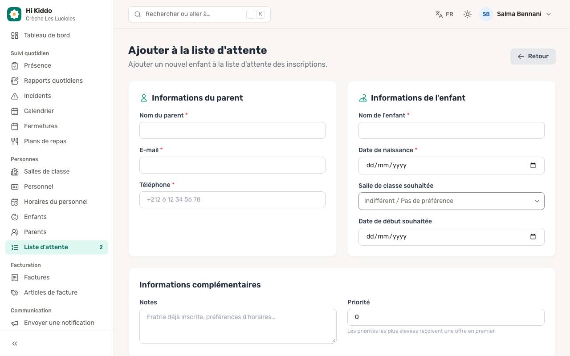Image resolution: width=570 pixels, height=356 pixels.
Task: Open Horaires du personnel link
Action: click(x=57, y=202)
